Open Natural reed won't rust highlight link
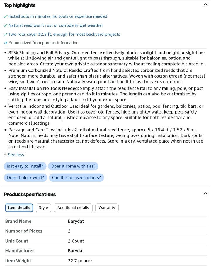Viewport: 211px width, 266px height. [x=56, y=25]
